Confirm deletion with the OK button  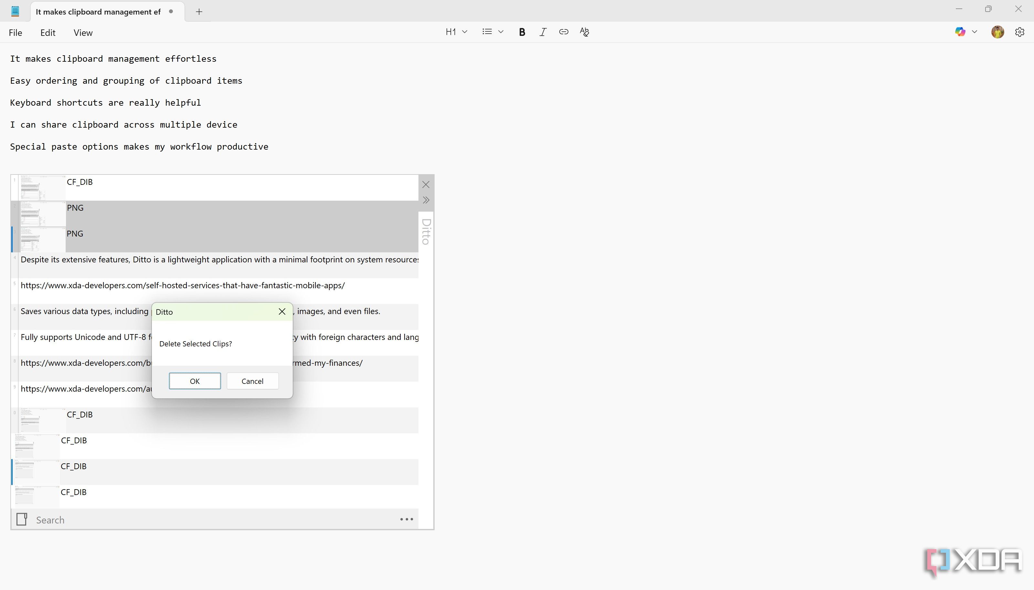pyautogui.click(x=195, y=381)
